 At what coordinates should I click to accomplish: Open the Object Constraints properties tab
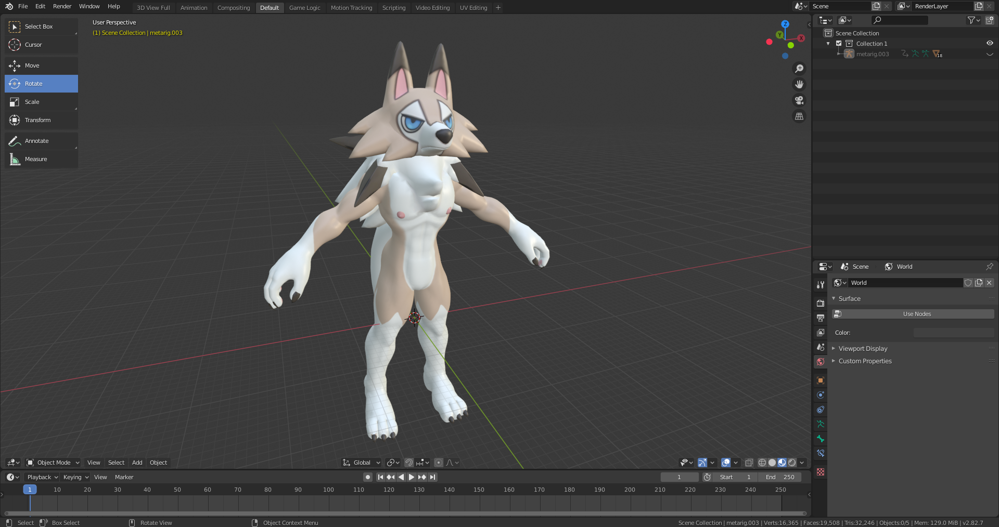(x=821, y=410)
